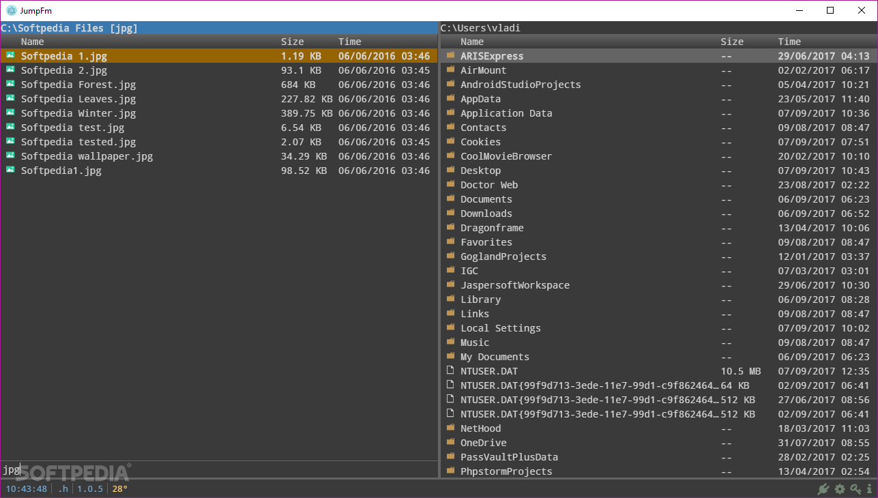
Task: Click the Size column header in left panel
Action: tap(292, 42)
